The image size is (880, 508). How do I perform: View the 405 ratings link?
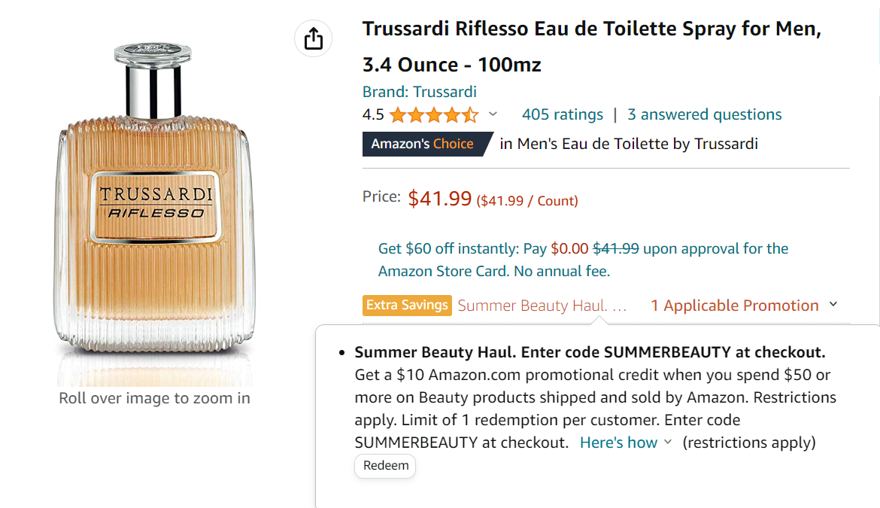point(563,114)
